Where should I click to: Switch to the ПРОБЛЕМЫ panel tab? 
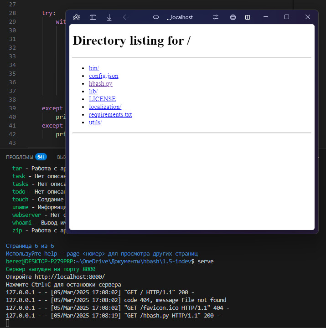(19, 157)
